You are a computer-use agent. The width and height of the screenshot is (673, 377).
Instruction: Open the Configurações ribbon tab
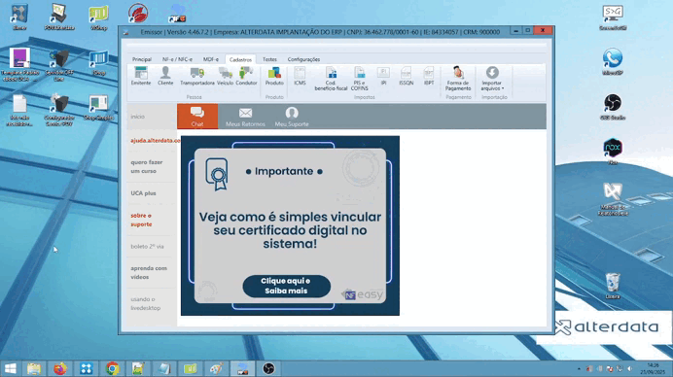pyautogui.click(x=303, y=59)
